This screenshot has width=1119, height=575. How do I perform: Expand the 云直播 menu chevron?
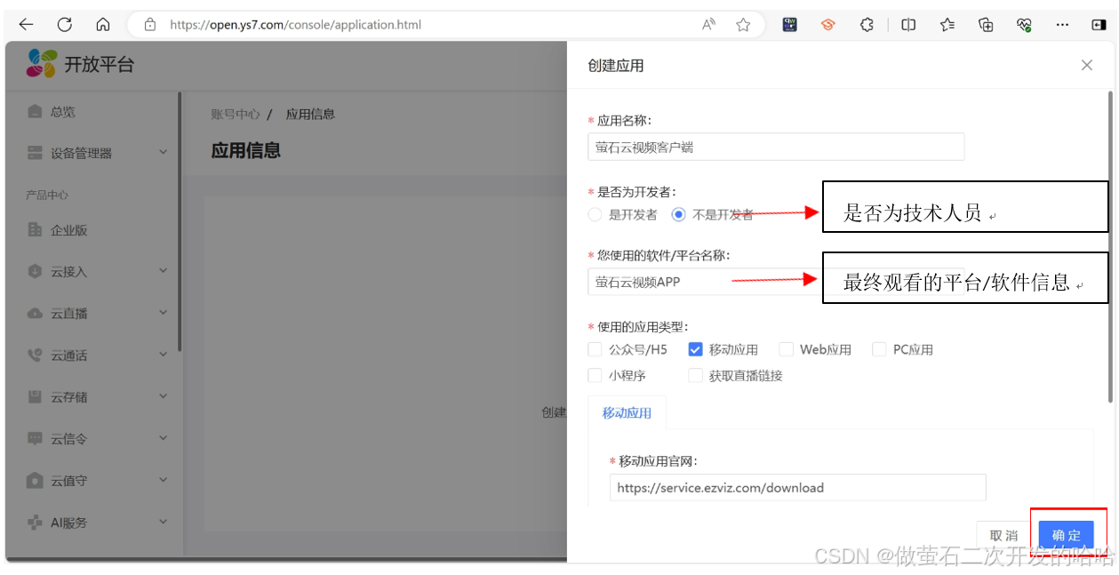pyautogui.click(x=163, y=312)
